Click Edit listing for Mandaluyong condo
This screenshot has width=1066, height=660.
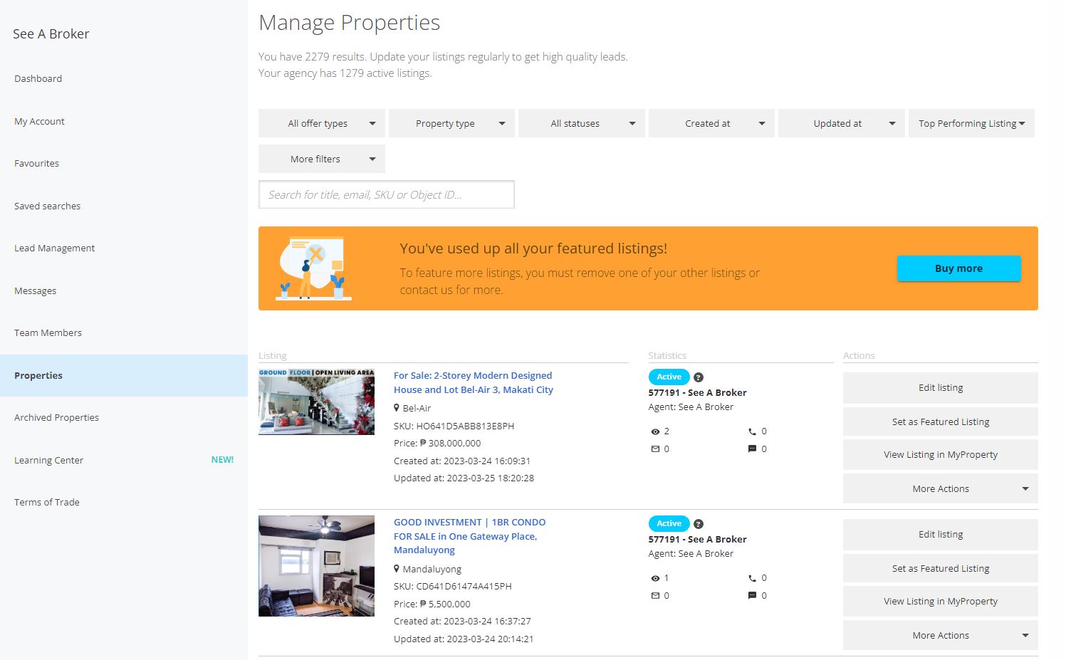(941, 535)
